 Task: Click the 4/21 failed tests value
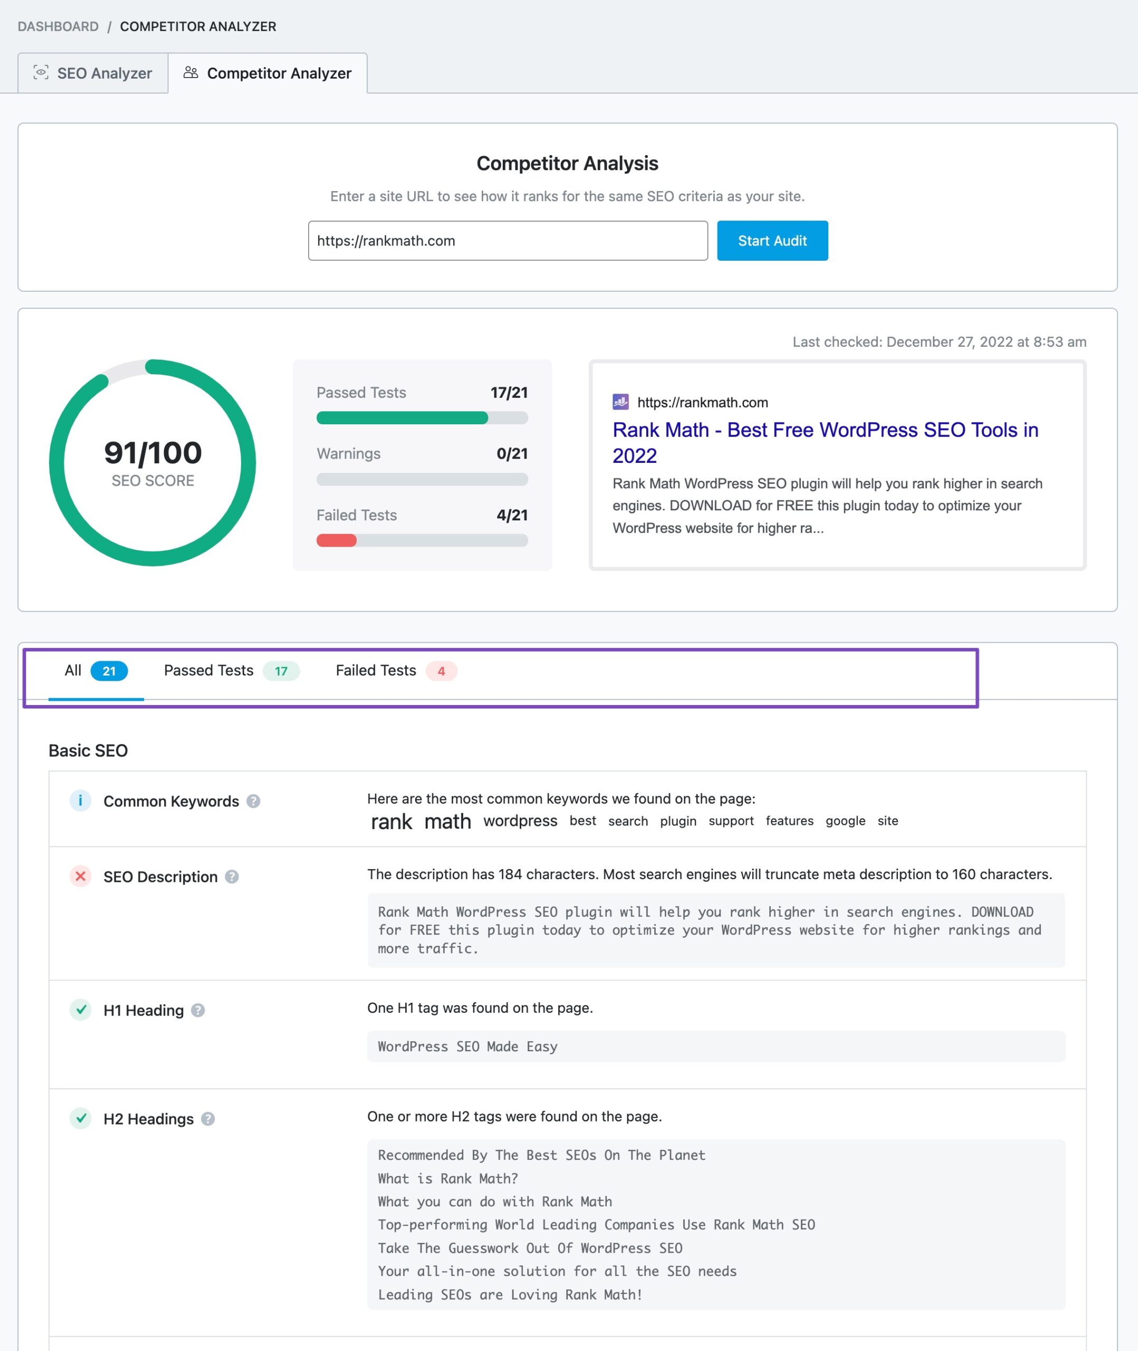tap(512, 515)
